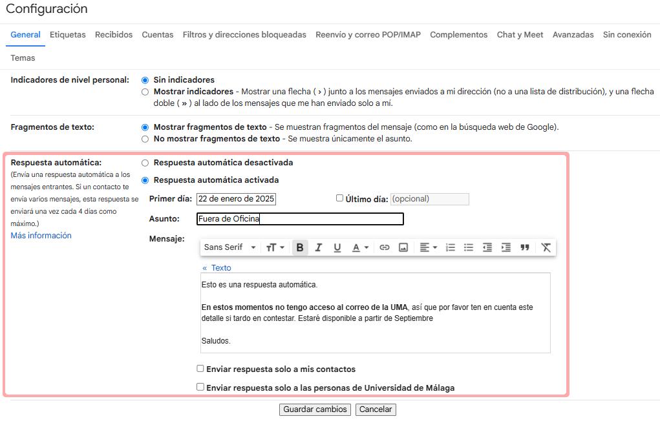The height and width of the screenshot is (423, 660).
Task: Select Respuesta automática activada
Action: point(145,180)
